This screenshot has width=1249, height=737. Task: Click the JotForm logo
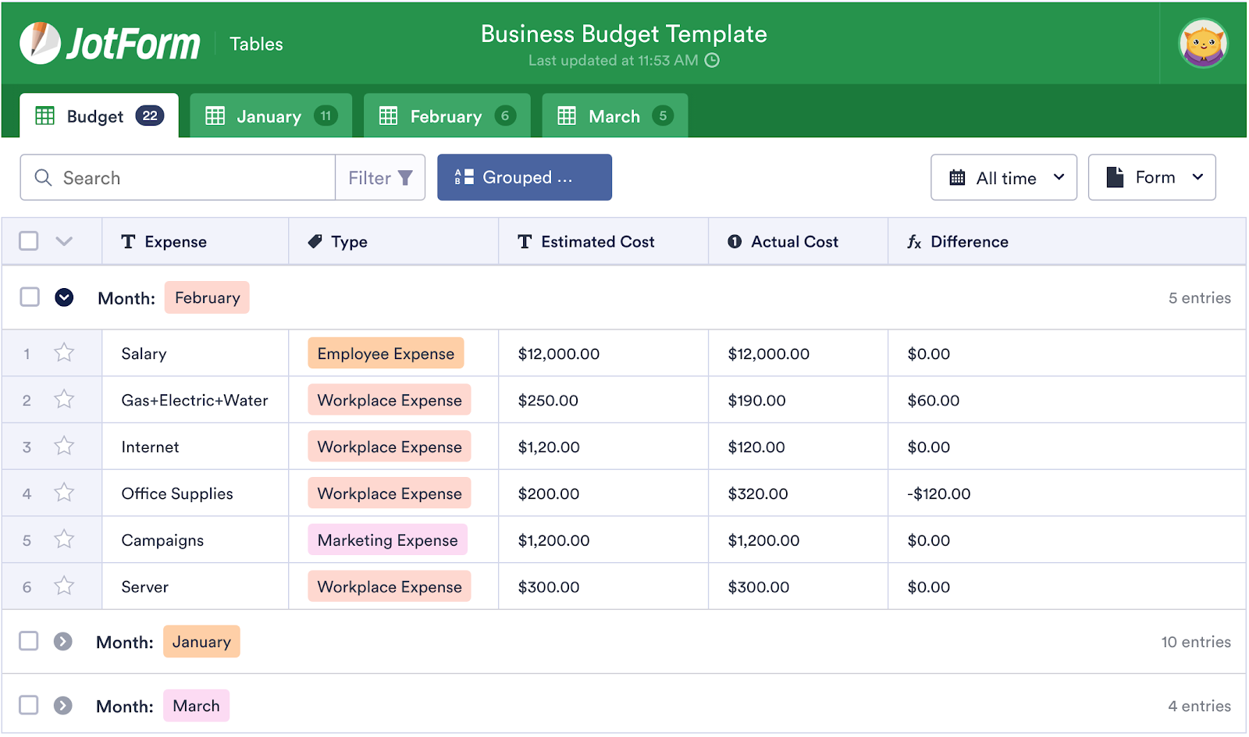coord(109,43)
